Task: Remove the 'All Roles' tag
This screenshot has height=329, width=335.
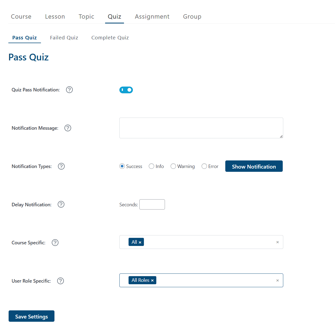Action: (152, 280)
